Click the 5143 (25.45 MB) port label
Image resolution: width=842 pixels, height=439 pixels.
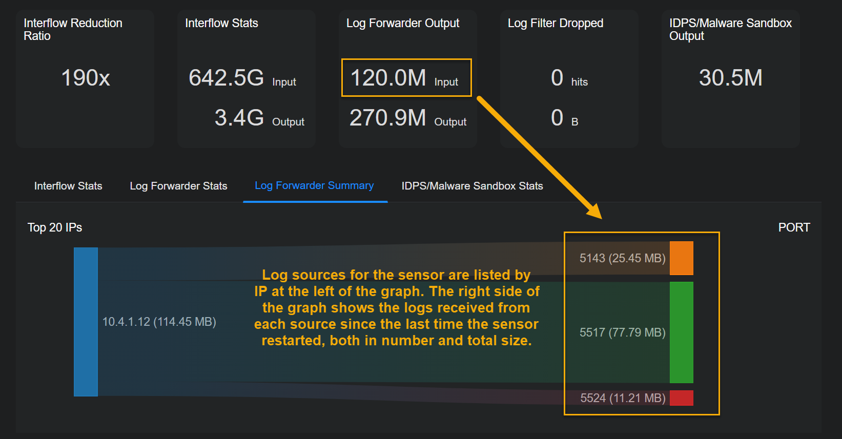(622, 258)
